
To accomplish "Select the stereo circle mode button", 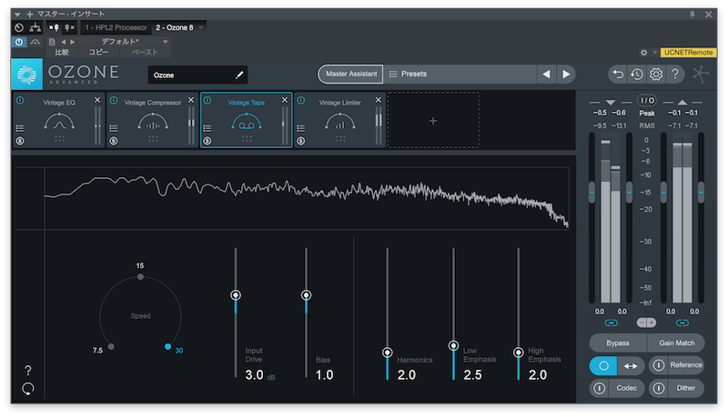I will (603, 366).
